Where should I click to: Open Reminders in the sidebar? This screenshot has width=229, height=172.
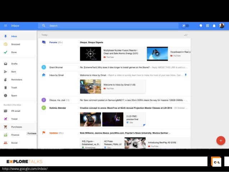(18, 80)
